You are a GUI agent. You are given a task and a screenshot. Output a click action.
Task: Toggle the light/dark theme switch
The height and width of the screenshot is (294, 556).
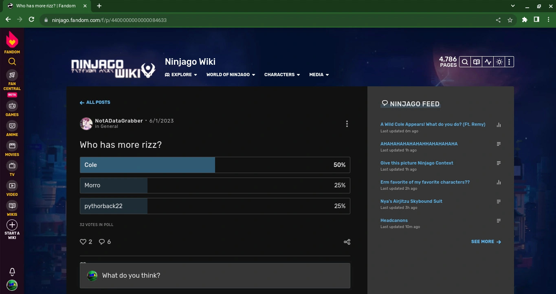click(x=499, y=62)
